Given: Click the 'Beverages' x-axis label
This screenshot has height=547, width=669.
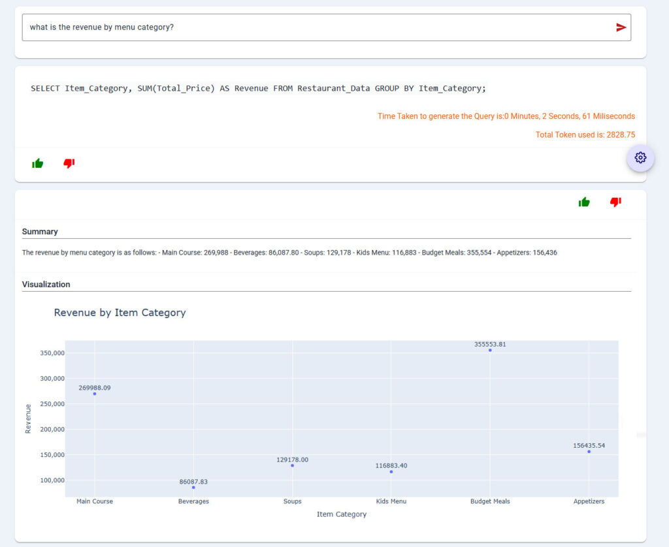Looking at the screenshot, I should 193,501.
